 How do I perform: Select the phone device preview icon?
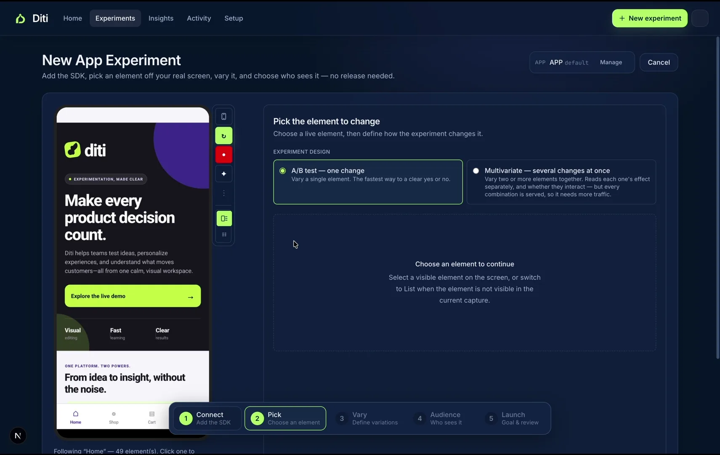coord(224,117)
